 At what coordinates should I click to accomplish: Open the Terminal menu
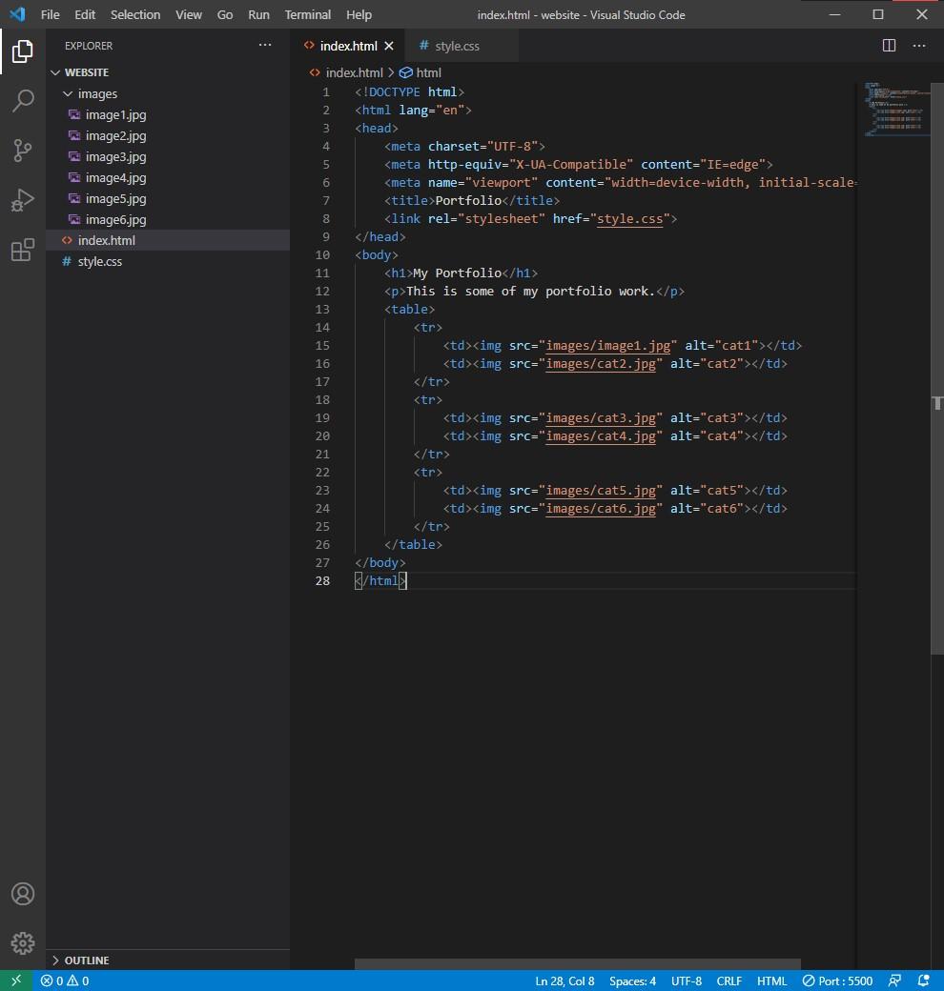pyautogui.click(x=308, y=14)
